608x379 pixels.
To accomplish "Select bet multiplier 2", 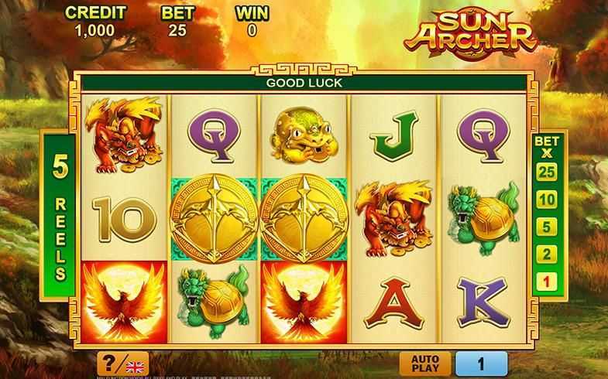I will [x=546, y=254].
